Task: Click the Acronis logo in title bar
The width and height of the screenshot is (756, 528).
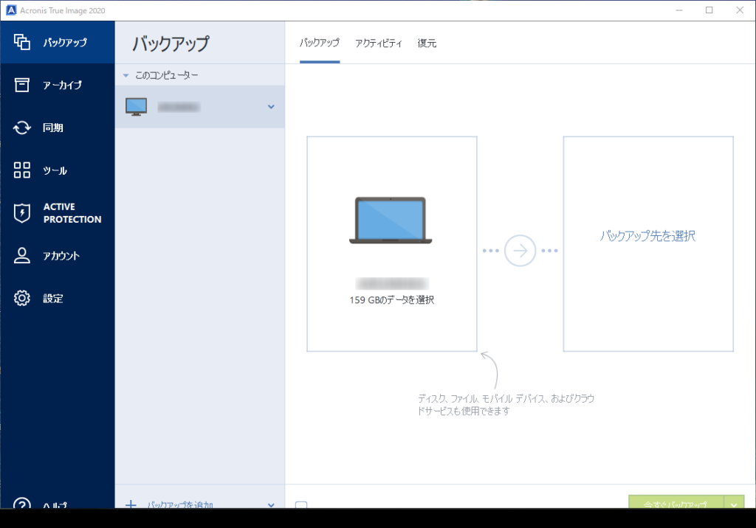Action: pyautogui.click(x=10, y=10)
